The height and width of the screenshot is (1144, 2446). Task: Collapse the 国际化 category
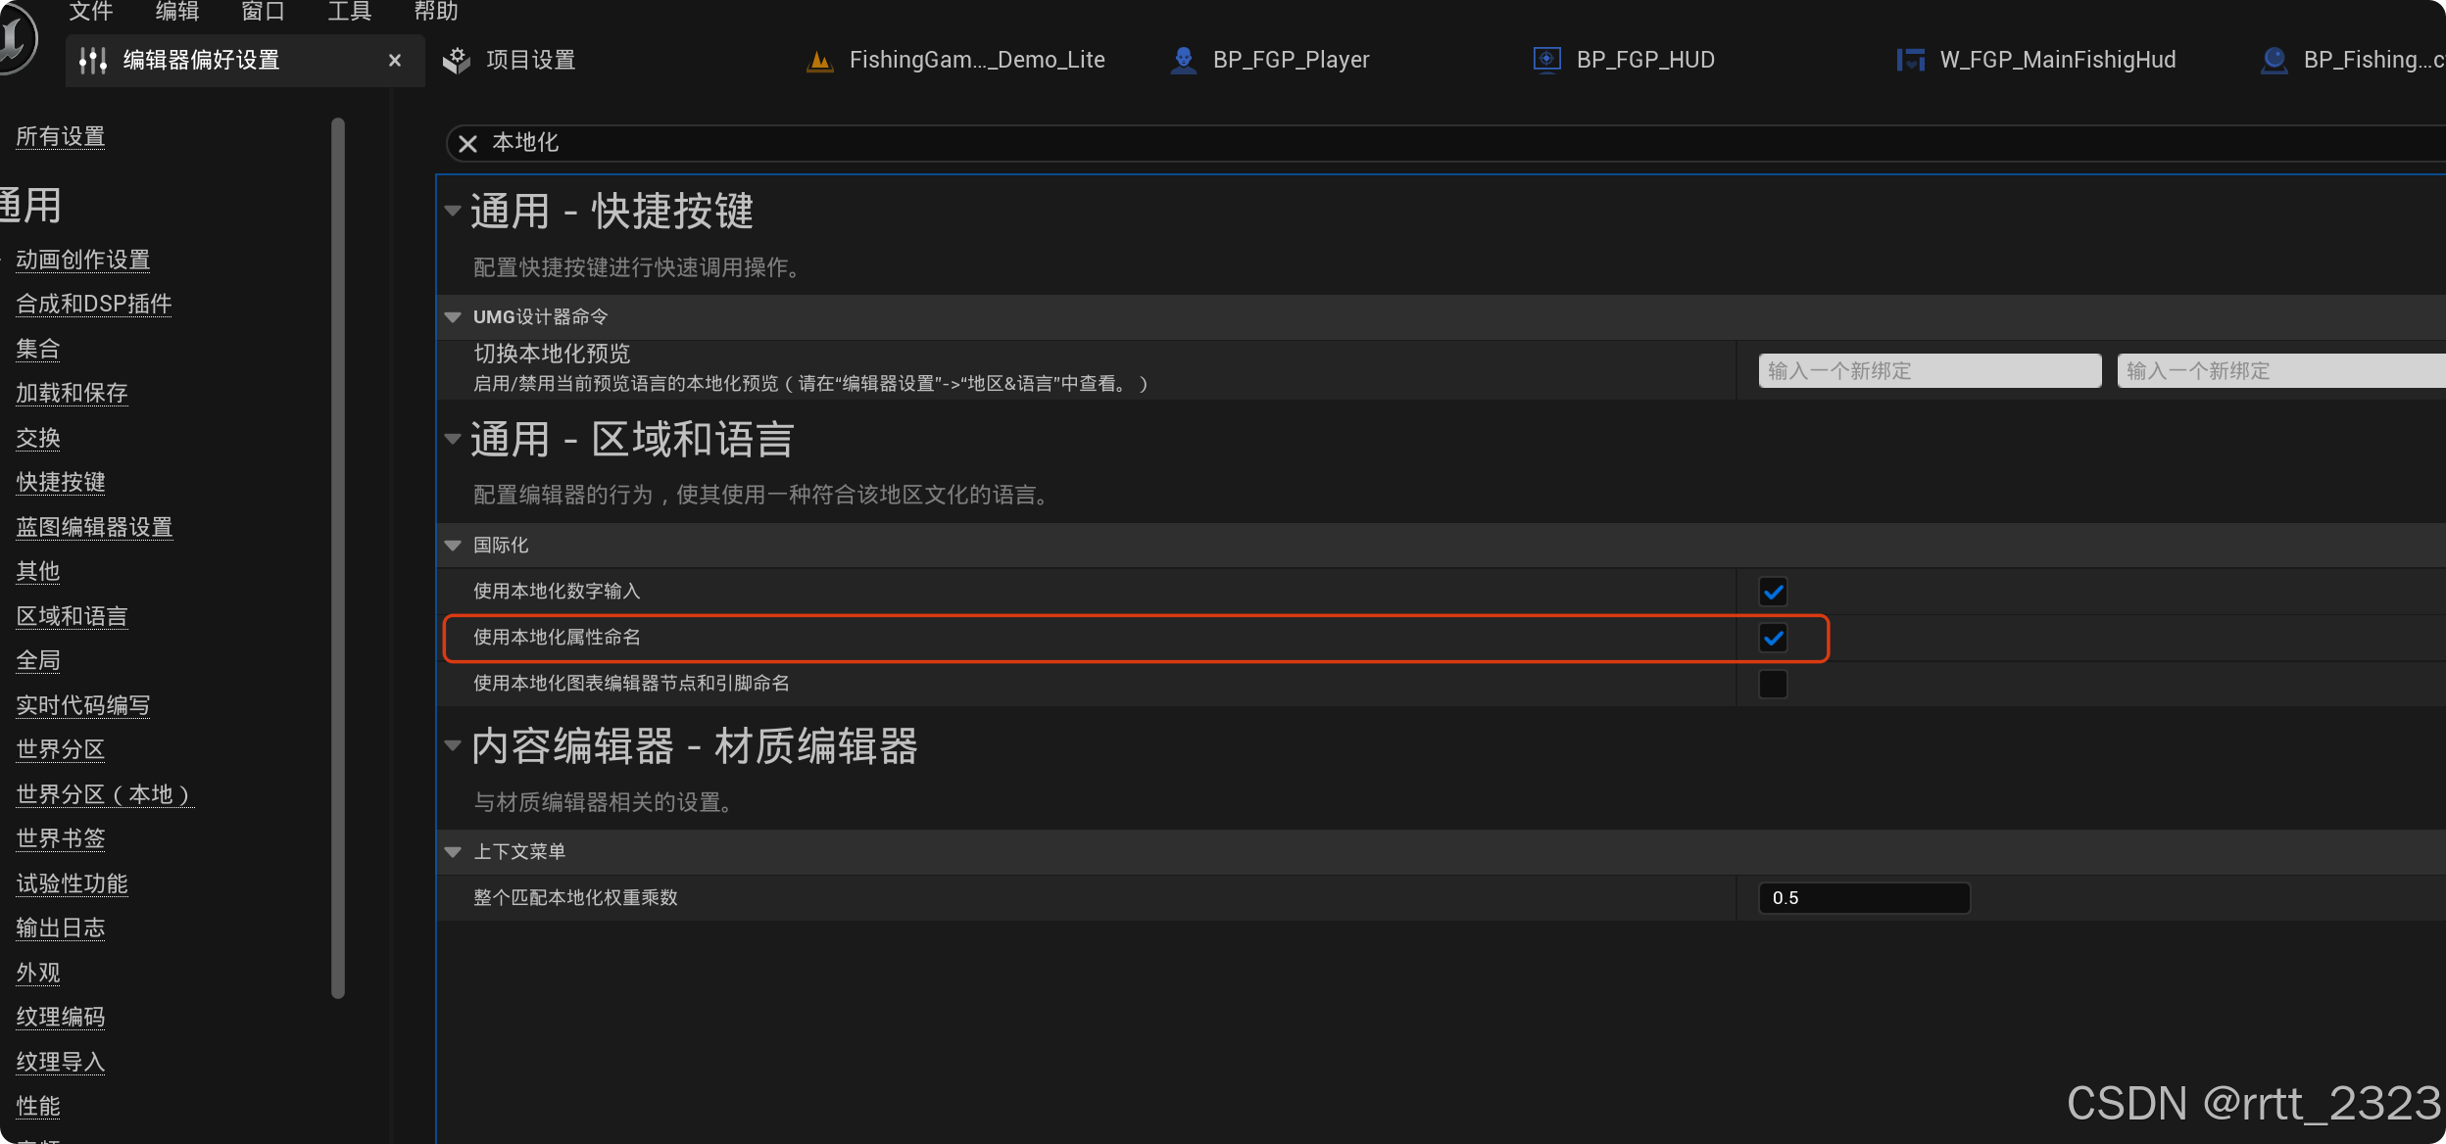[453, 546]
